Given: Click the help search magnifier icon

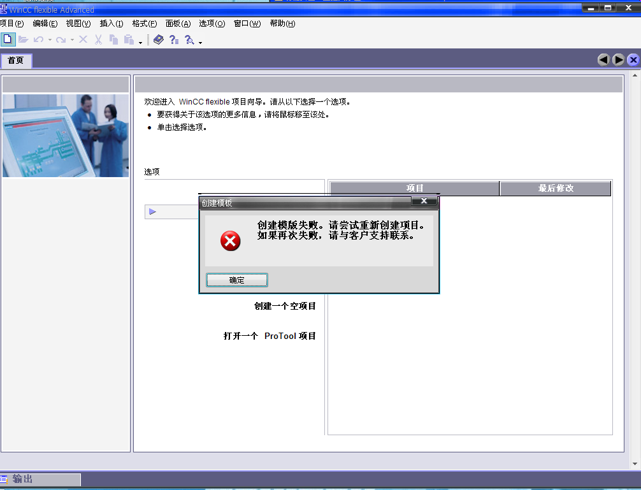Looking at the screenshot, I should pyautogui.click(x=189, y=40).
